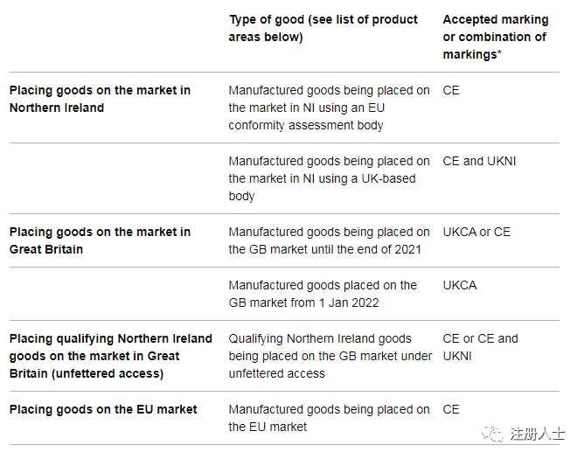Click "Placing goods on the market in Great Britain"
Image resolution: width=584 pixels, height=459 pixels.
pos(100,240)
